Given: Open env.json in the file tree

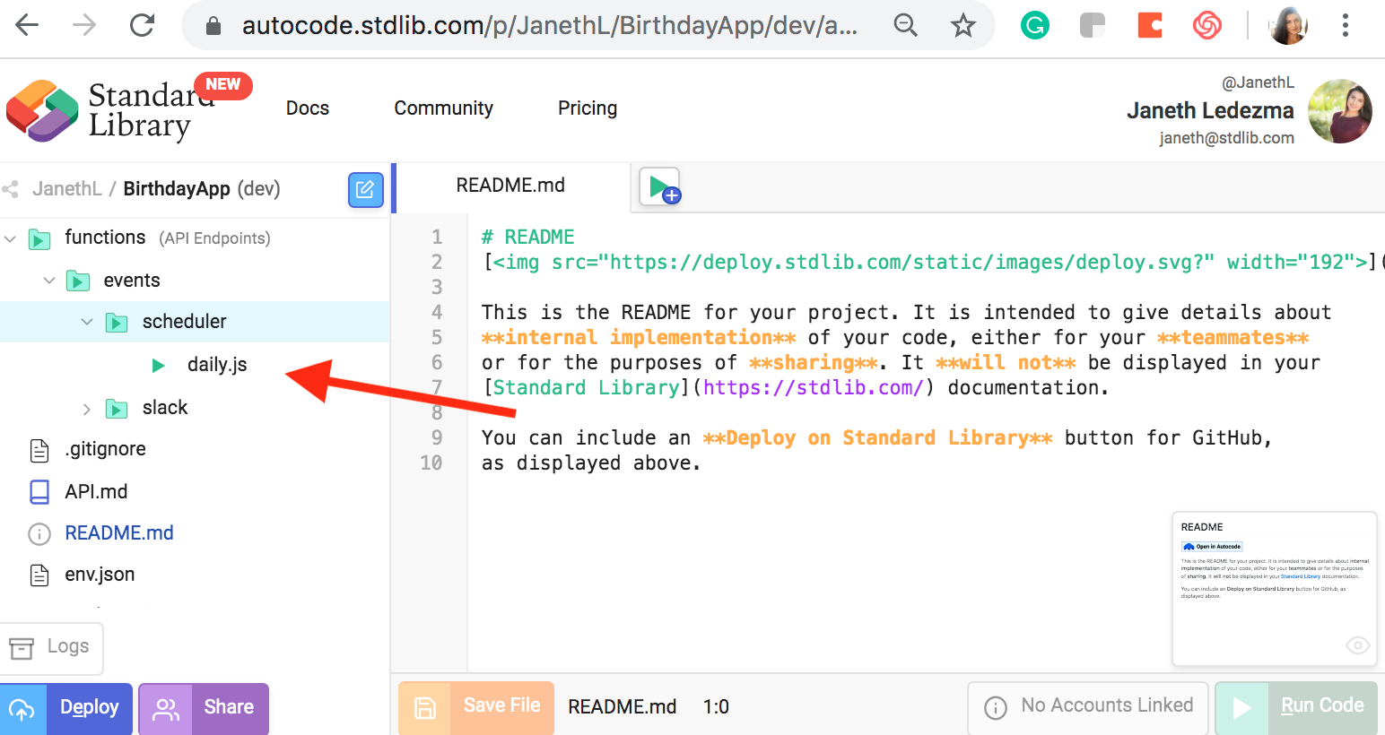Looking at the screenshot, I should point(100,575).
